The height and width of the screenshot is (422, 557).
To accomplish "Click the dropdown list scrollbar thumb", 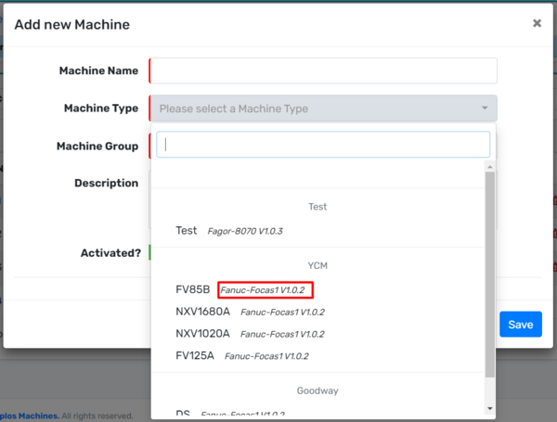I will [489, 269].
